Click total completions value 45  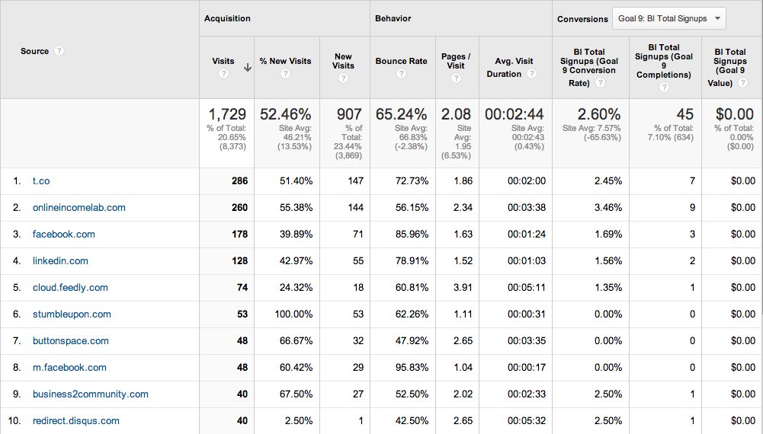[x=684, y=114]
